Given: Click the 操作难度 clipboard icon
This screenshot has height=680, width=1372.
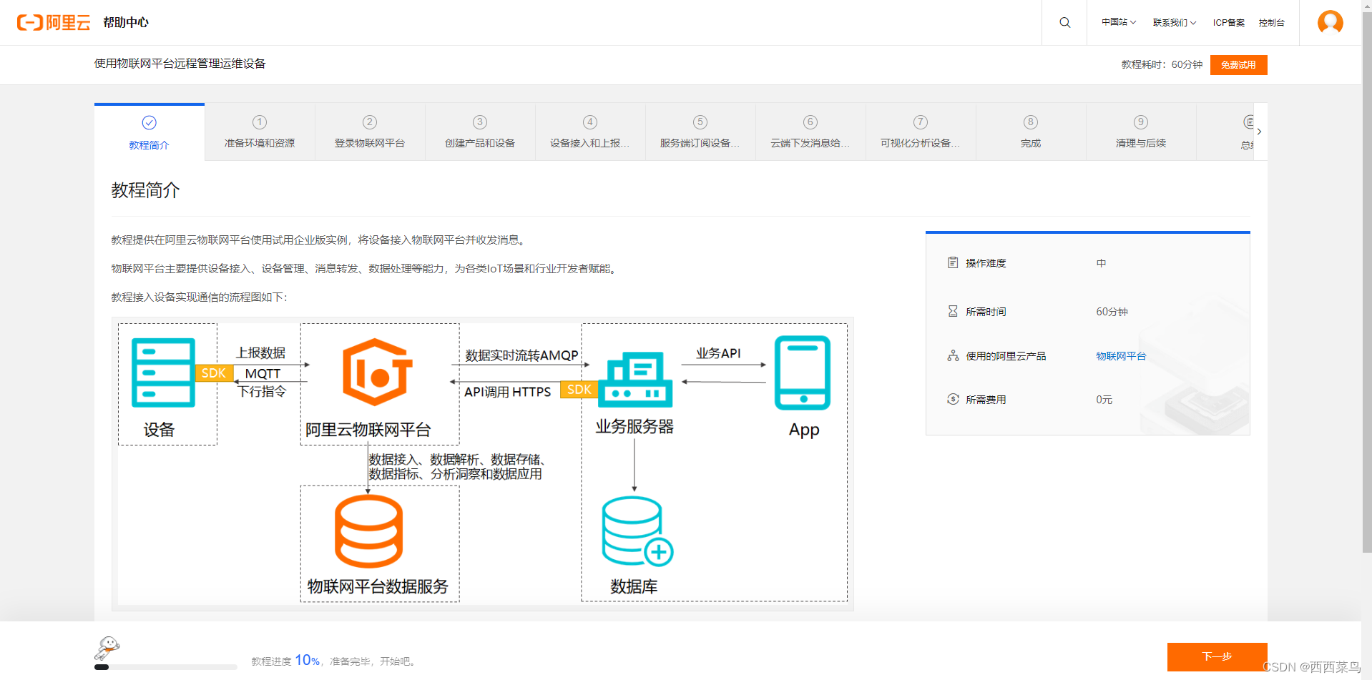Looking at the screenshot, I should click(953, 262).
